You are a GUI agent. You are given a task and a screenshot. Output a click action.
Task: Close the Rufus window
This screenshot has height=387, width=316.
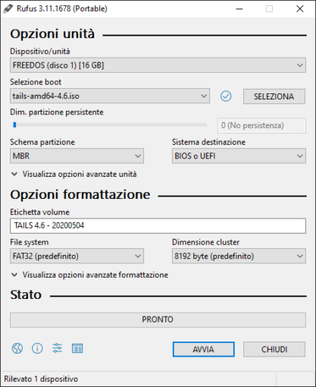tap(300, 9)
